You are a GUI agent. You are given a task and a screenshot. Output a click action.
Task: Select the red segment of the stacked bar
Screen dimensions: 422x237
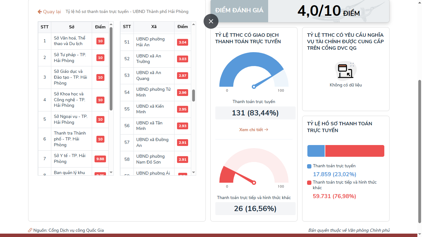pos(354,151)
